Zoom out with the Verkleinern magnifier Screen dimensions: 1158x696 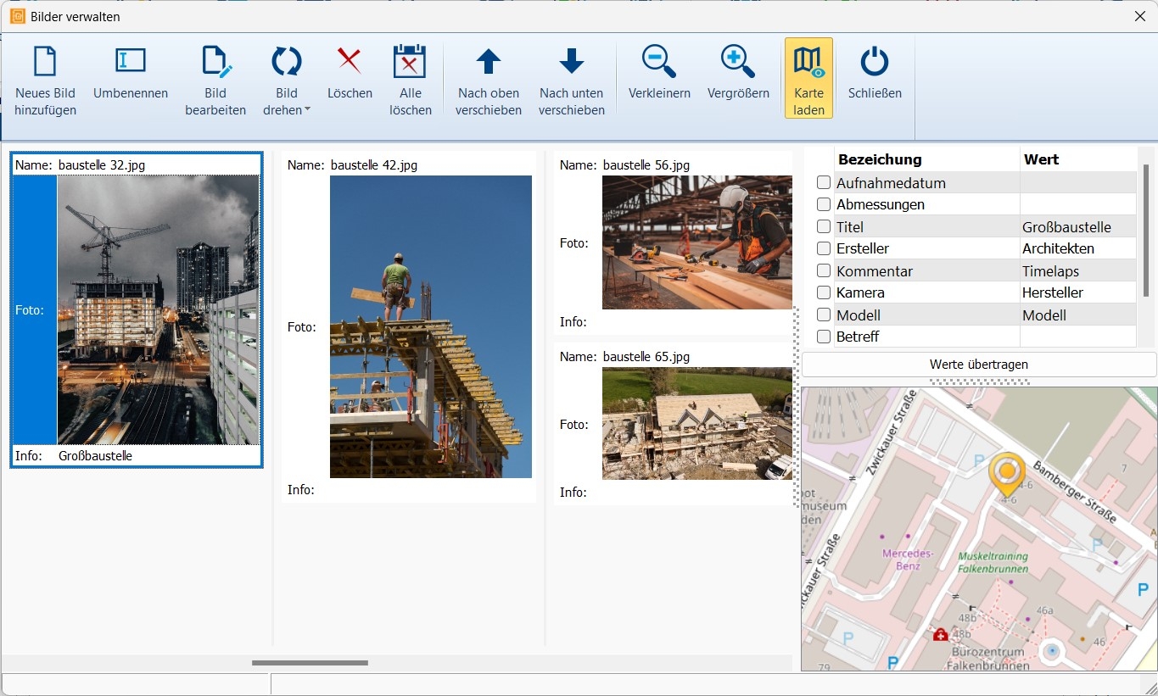658,62
